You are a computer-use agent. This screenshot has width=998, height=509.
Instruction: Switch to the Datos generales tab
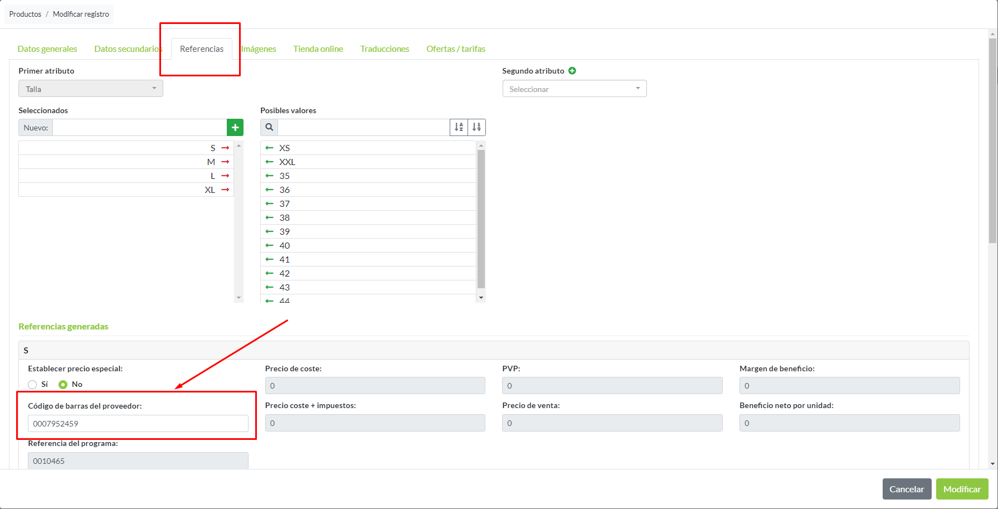(x=47, y=49)
